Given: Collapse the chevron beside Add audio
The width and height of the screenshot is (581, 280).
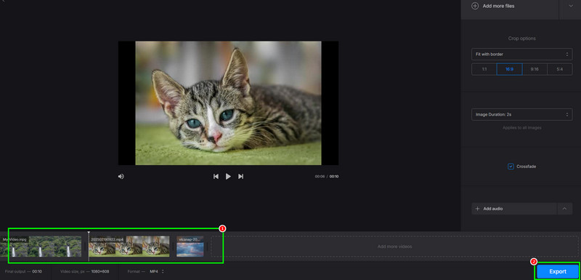Looking at the screenshot, I should (565, 209).
